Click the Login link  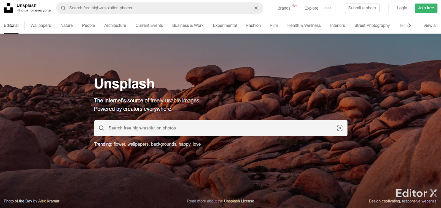pyautogui.click(x=402, y=8)
